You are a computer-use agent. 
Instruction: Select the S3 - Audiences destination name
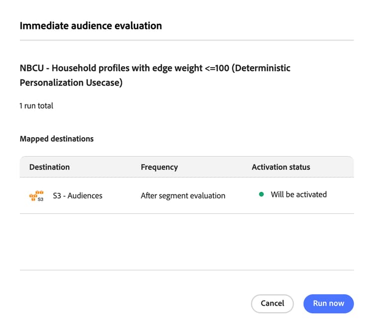78,196
